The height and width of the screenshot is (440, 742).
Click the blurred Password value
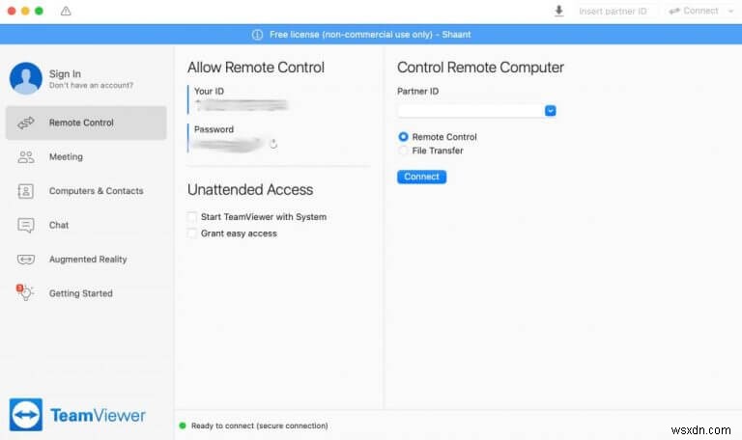(x=228, y=144)
